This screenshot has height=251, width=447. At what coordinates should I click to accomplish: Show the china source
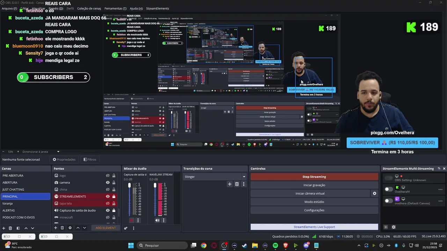tap(108, 190)
